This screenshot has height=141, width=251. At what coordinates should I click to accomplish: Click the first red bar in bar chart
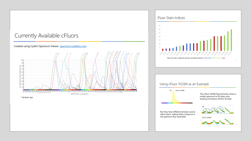point(163,49)
